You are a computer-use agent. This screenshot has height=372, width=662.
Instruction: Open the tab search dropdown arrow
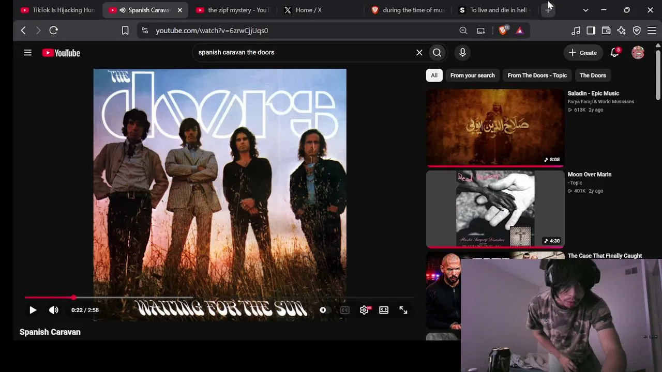pos(585,10)
